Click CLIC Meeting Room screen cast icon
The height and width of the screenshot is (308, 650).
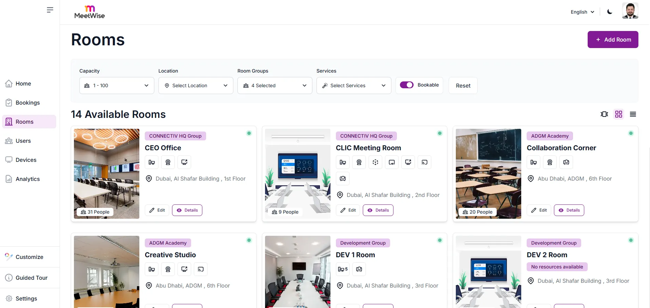[x=424, y=162]
